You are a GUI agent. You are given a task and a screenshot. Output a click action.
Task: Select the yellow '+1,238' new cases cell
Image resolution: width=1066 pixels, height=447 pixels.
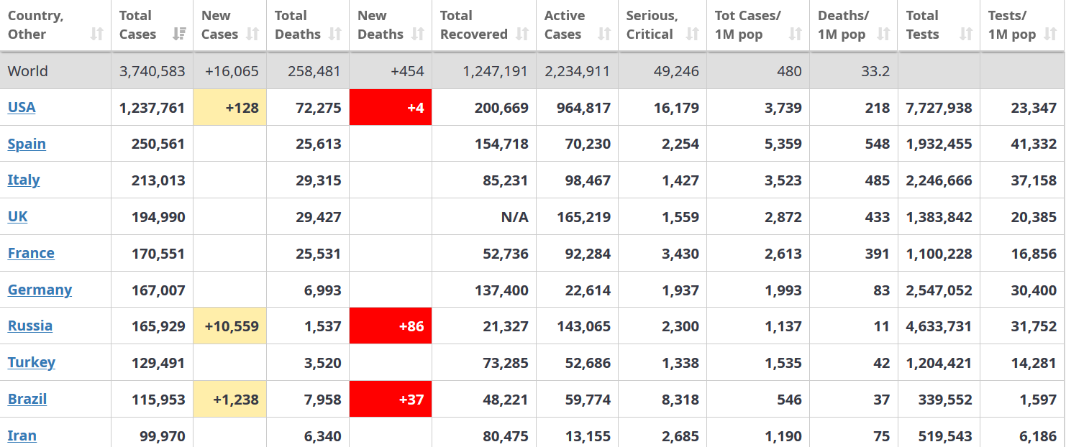pos(230,399)
